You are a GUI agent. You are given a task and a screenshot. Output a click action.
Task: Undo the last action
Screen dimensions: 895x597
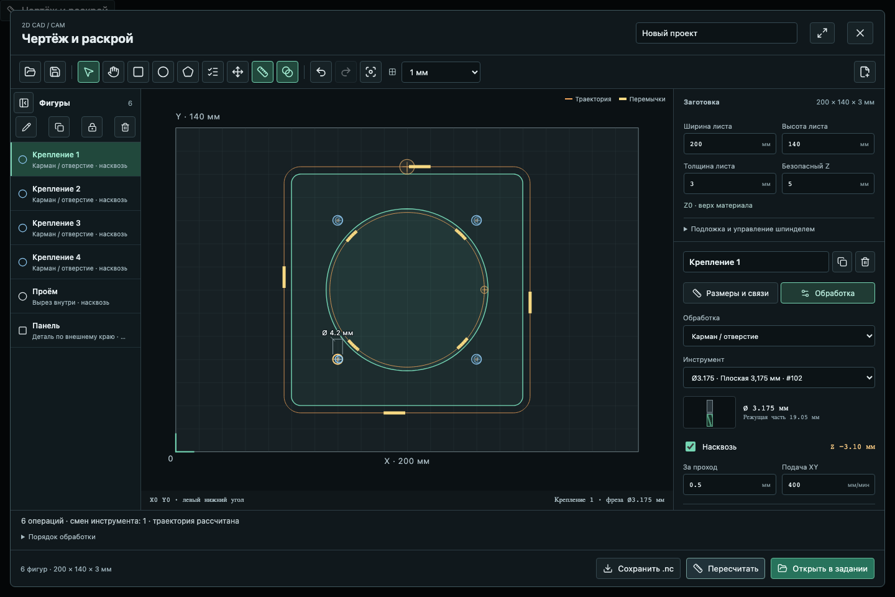[x=321, y=72]
